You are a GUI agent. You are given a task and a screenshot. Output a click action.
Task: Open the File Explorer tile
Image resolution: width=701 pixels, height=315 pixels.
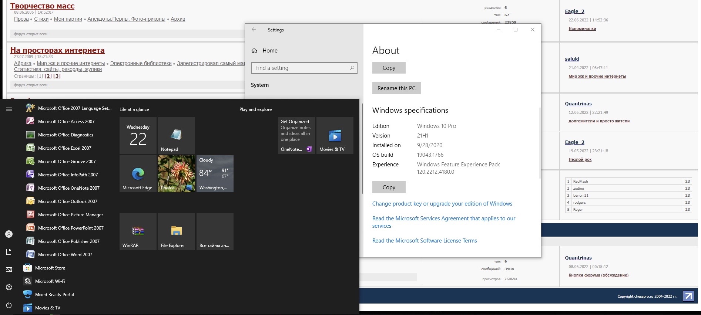coord(176,231)
